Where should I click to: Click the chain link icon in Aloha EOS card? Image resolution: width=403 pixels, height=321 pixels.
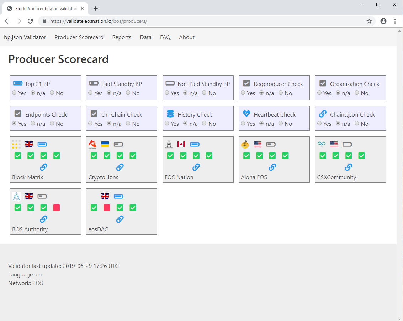point(272,167)
